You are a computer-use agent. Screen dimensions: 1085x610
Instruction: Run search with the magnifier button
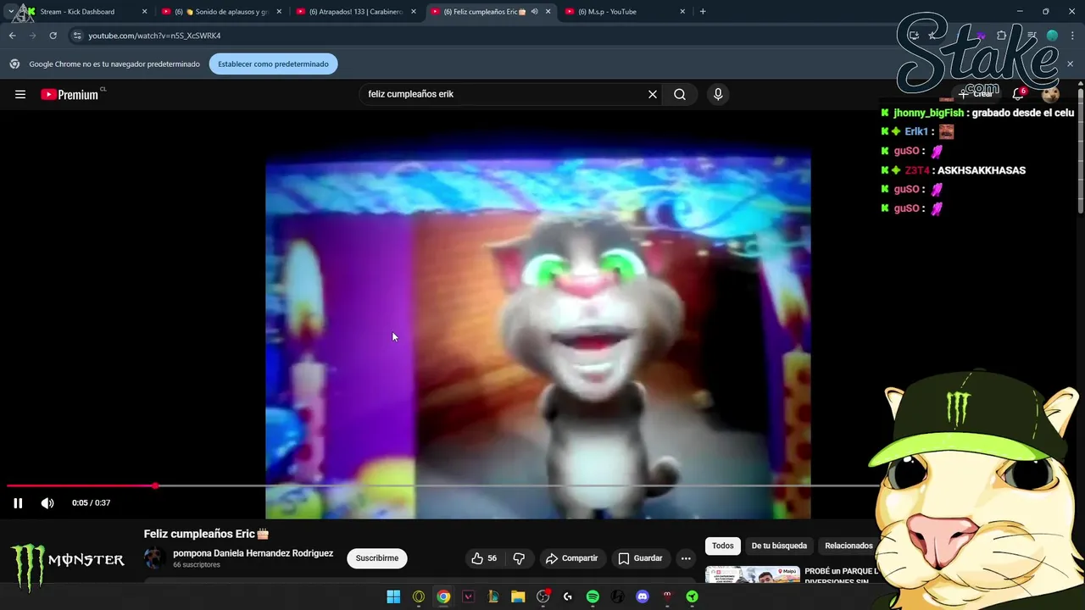pos(680,94)
